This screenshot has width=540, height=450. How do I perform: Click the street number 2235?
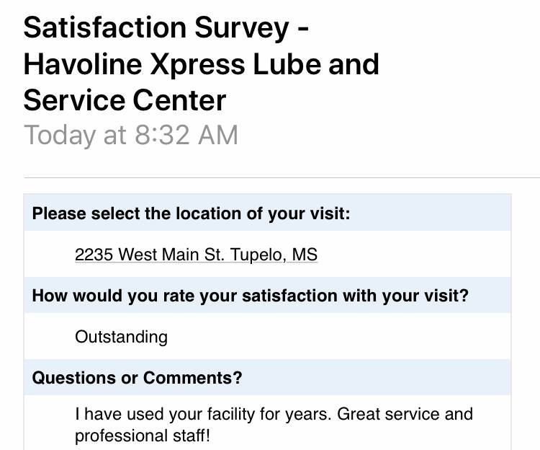(x=94, y=255)
